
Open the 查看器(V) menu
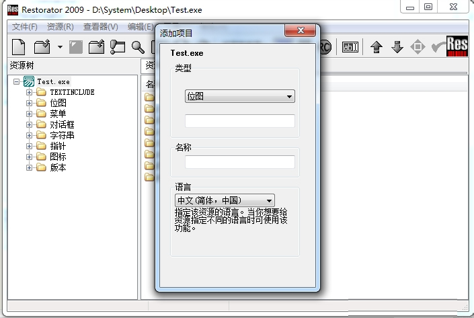coord(100,27)
